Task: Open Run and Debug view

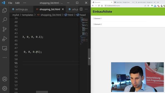Action: click(5, 39)
